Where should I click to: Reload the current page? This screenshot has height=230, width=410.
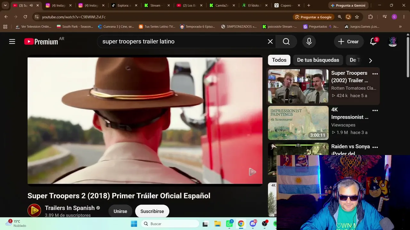click(x=25, y=17)
